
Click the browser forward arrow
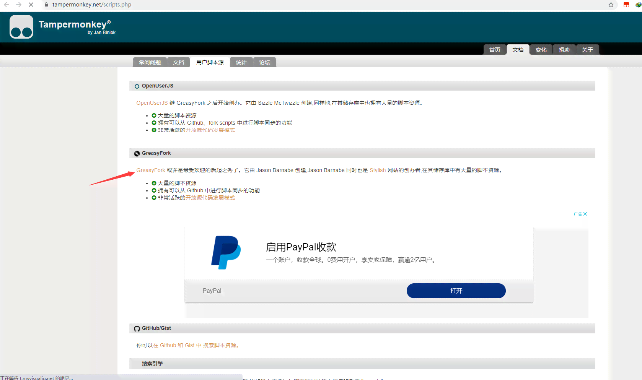19,5
